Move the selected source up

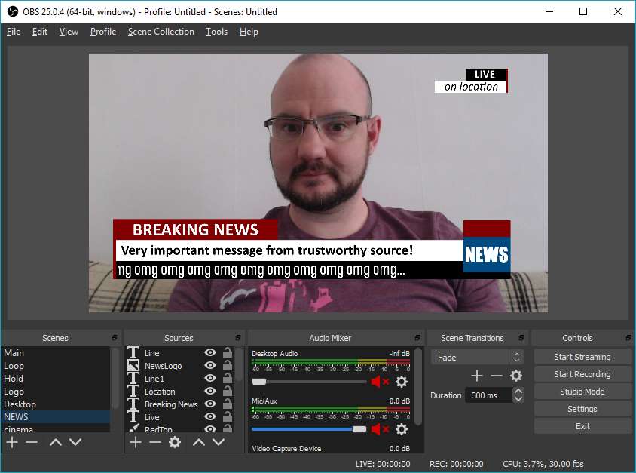coord(199,442)
